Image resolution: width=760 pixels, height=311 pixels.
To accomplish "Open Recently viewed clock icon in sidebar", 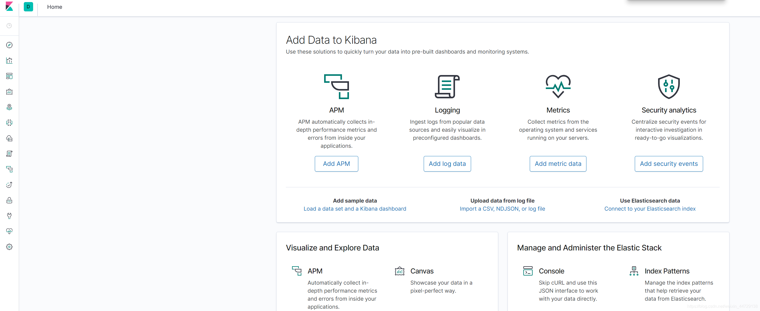I will point(9,26).
